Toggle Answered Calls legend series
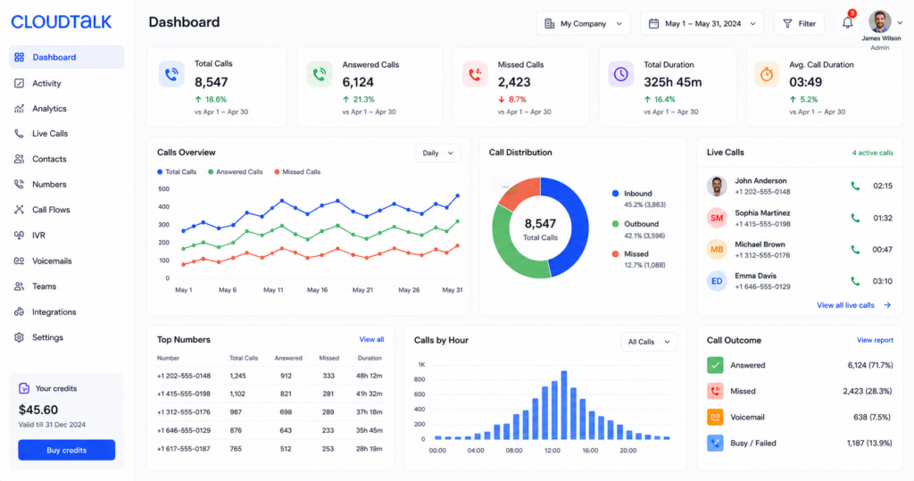914x481 pixels. (x=235, y=172)
